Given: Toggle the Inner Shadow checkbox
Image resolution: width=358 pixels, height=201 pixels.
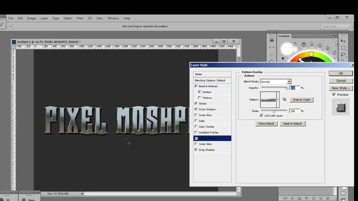Looking at the screenshot, I should (196, 109).
